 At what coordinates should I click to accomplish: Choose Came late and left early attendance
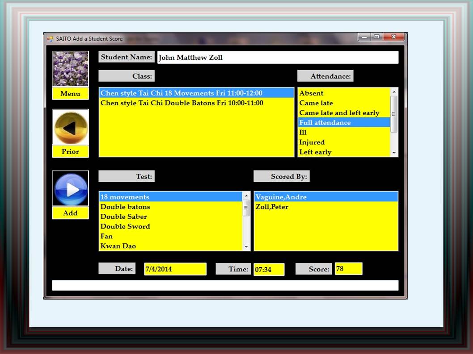click(x=339, y=113)
